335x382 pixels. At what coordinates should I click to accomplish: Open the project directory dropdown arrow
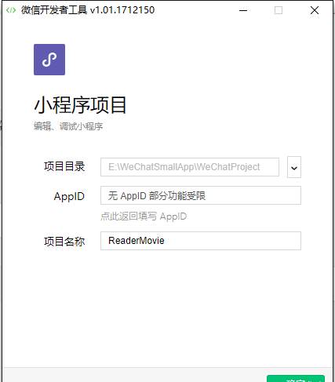click(x=294, y=167)
